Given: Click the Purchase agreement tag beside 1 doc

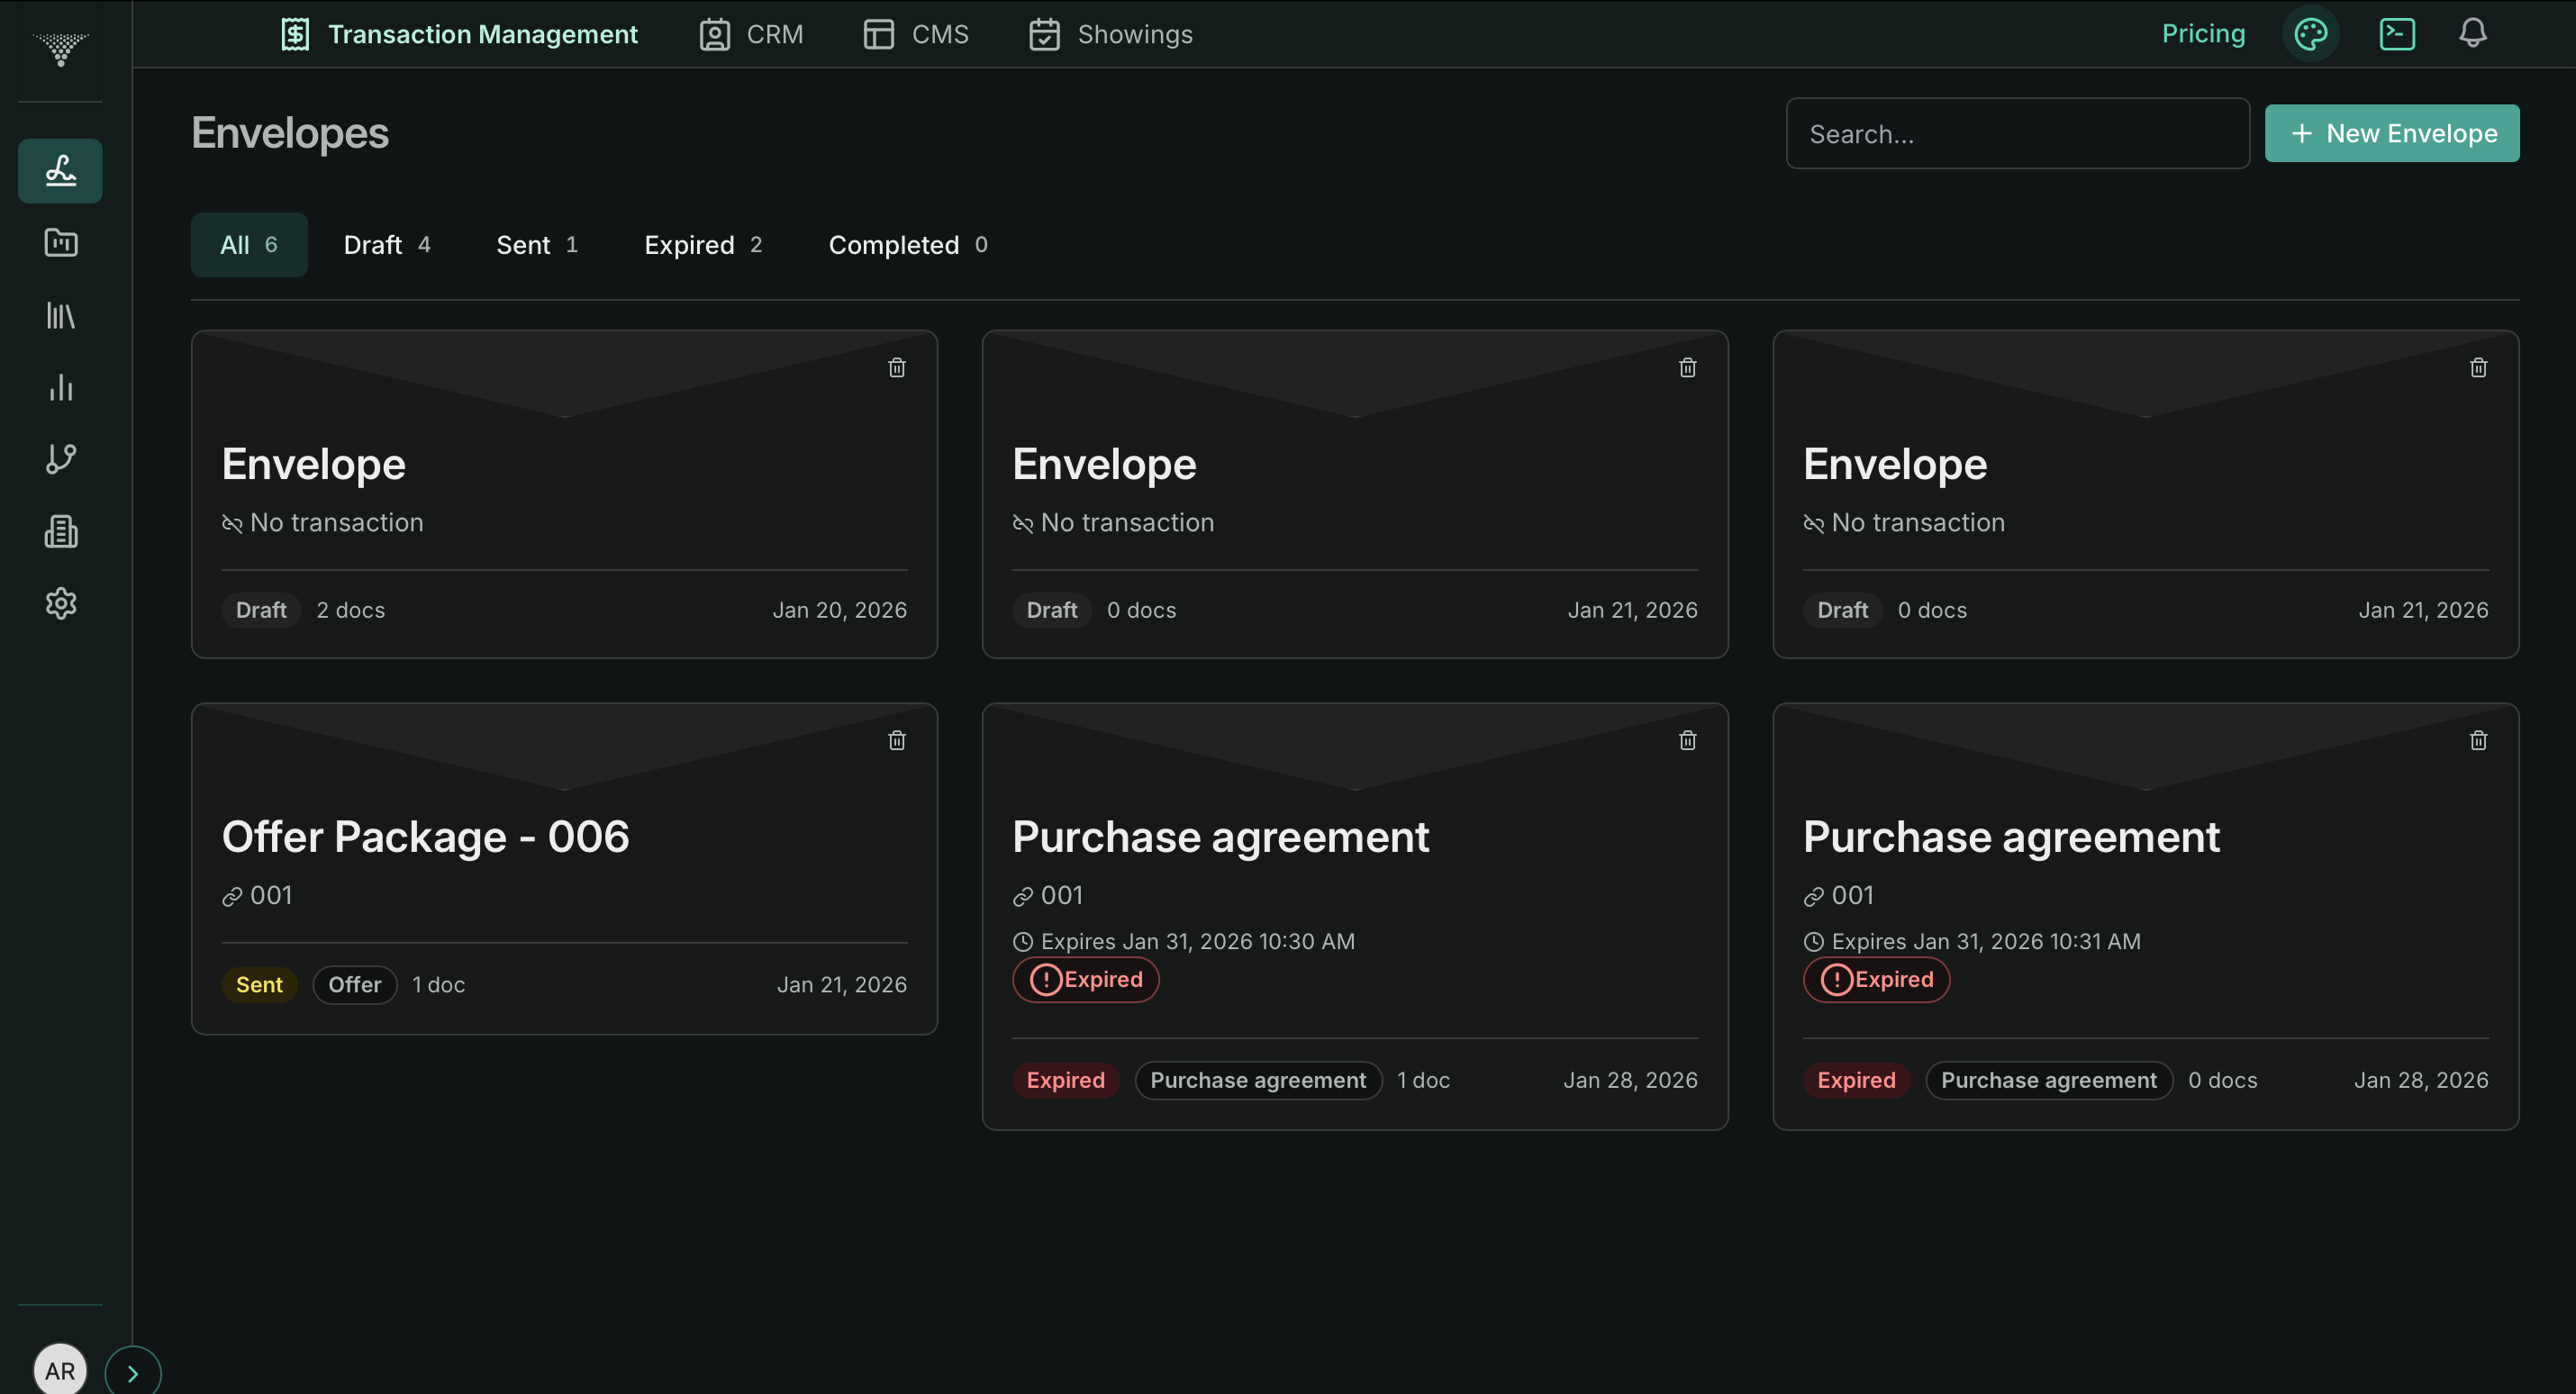Looking at the screenshot, I should click(1258, 1081).
